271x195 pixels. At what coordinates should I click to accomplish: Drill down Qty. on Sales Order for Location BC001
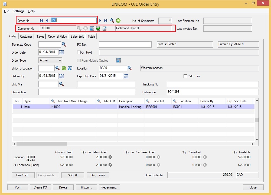pyautogui.click(x=110, y=157)
